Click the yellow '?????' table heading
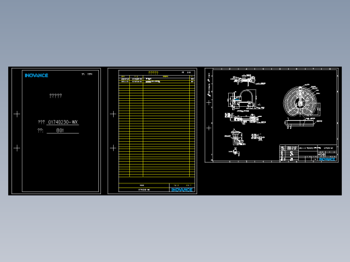Viewport: 350px width, 262px height. [x=153, y=73]
